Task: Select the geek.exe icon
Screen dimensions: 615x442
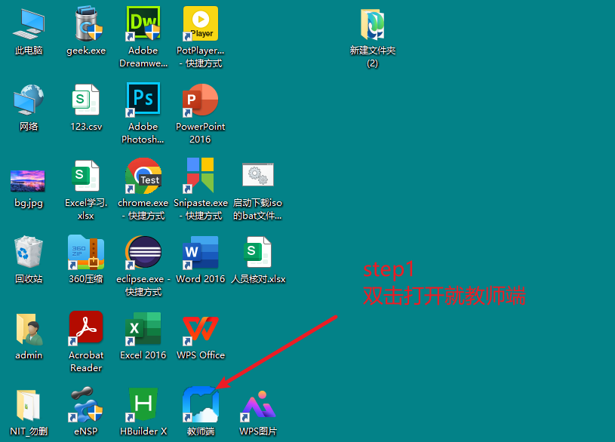Action: coord(86,24)
